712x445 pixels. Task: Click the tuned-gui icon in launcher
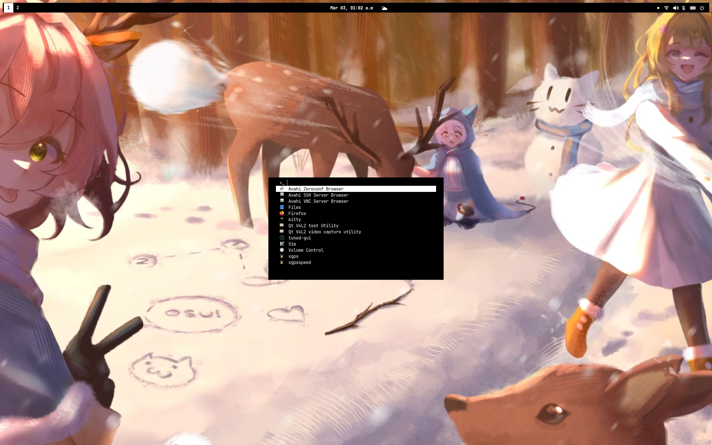[x=281, y=238]
